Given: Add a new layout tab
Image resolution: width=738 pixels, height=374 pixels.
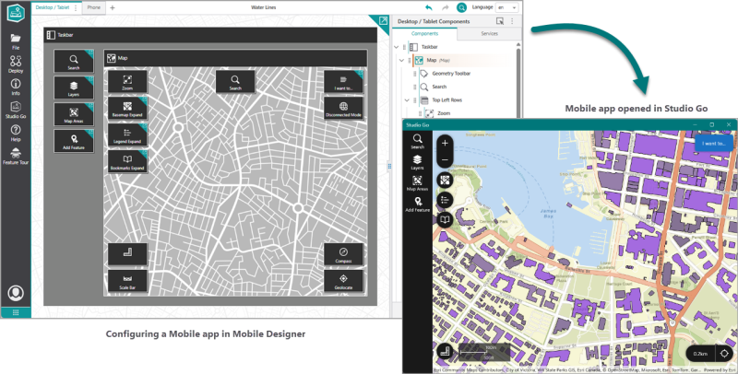Looking at the screenshot, I should point(112,8).
